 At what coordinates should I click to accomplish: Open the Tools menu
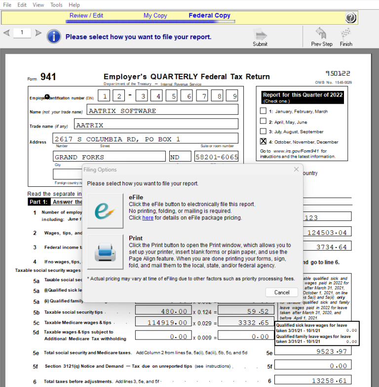[56, 4]
